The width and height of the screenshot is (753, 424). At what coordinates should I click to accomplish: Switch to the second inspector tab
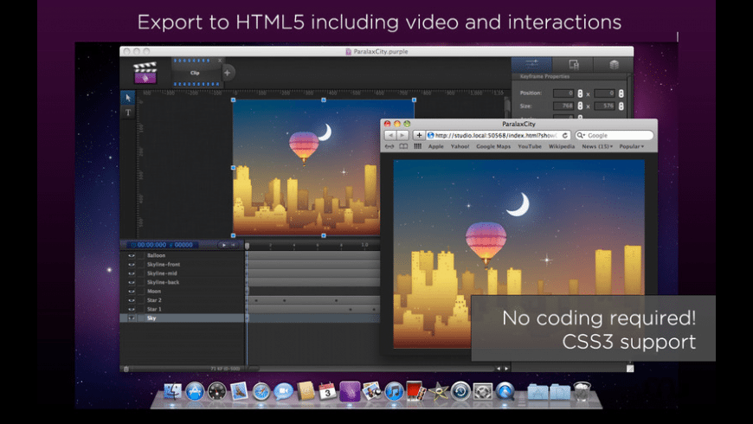point(573,64)
